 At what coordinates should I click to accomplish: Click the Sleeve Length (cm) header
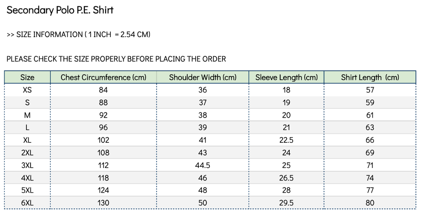[286, 78]
